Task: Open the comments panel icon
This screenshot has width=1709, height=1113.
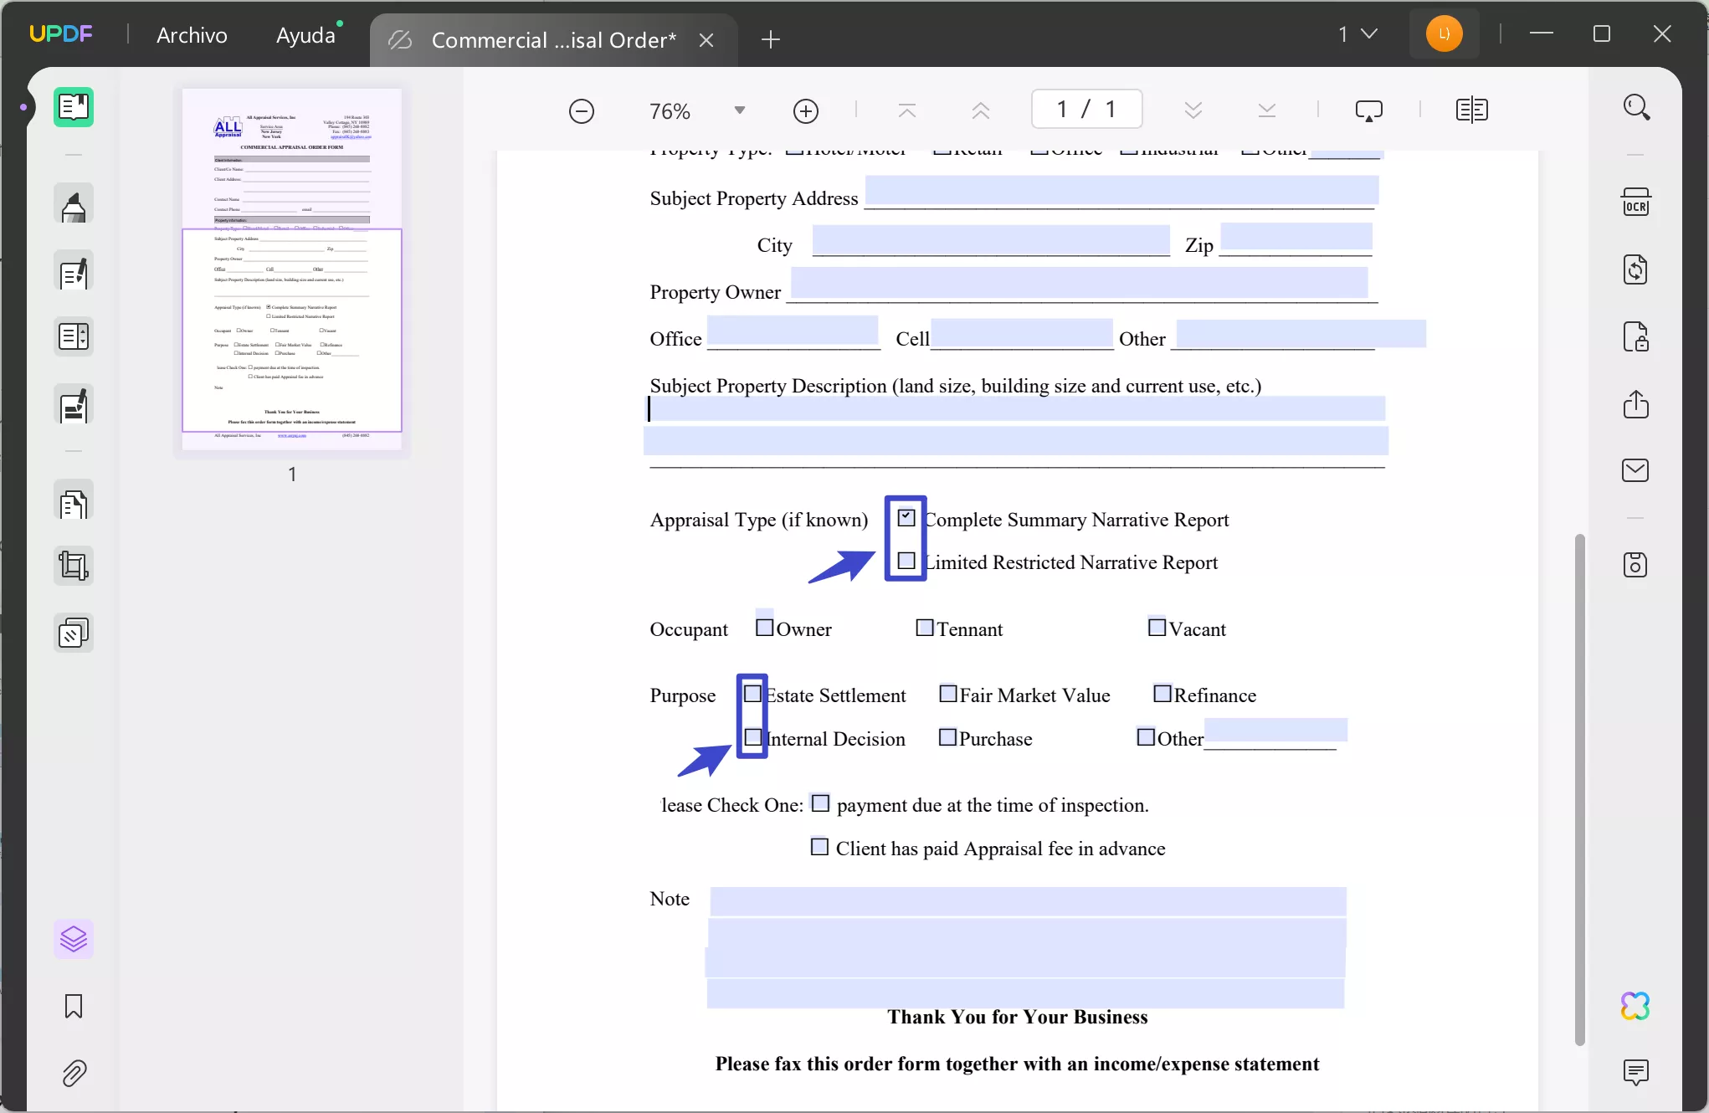Action: click(x=1636, y=1072)
